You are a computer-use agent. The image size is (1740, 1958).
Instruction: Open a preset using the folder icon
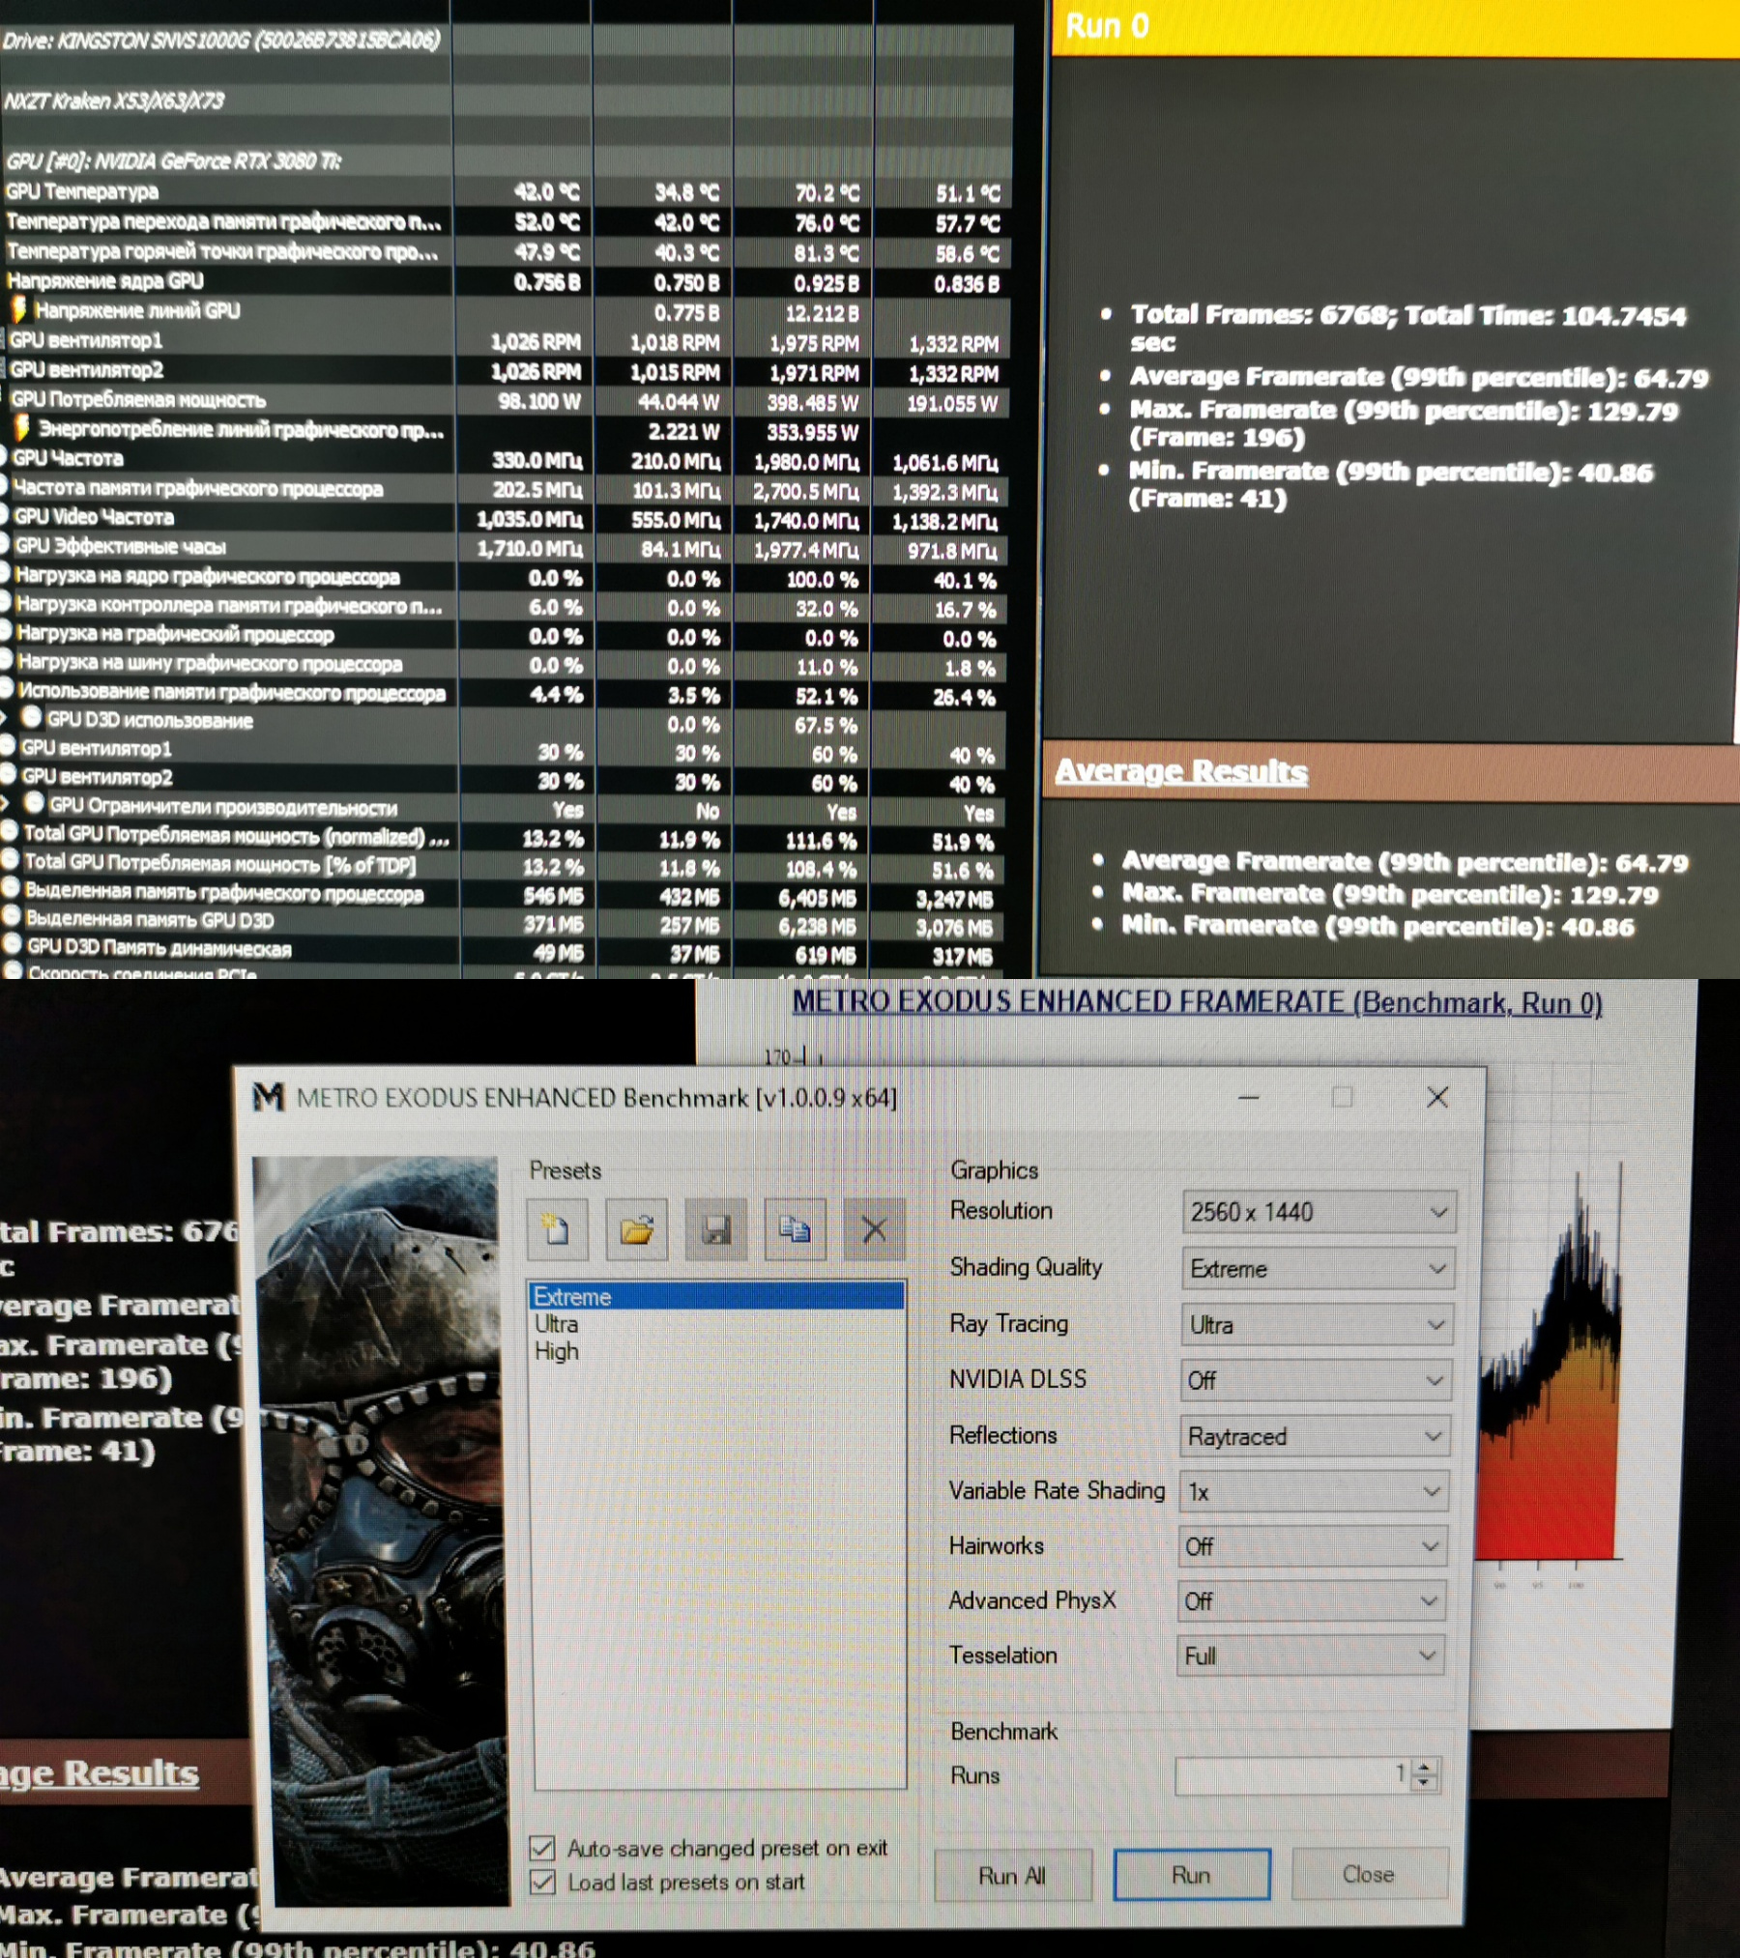(x=637, y=1229)
